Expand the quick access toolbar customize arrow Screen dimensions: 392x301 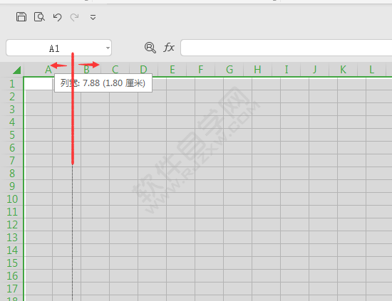tap(93, 17)
